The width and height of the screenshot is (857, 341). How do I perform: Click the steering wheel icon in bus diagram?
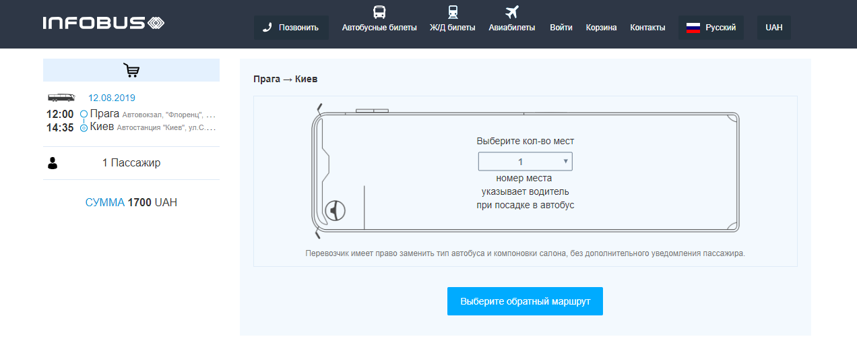point(336,211)
